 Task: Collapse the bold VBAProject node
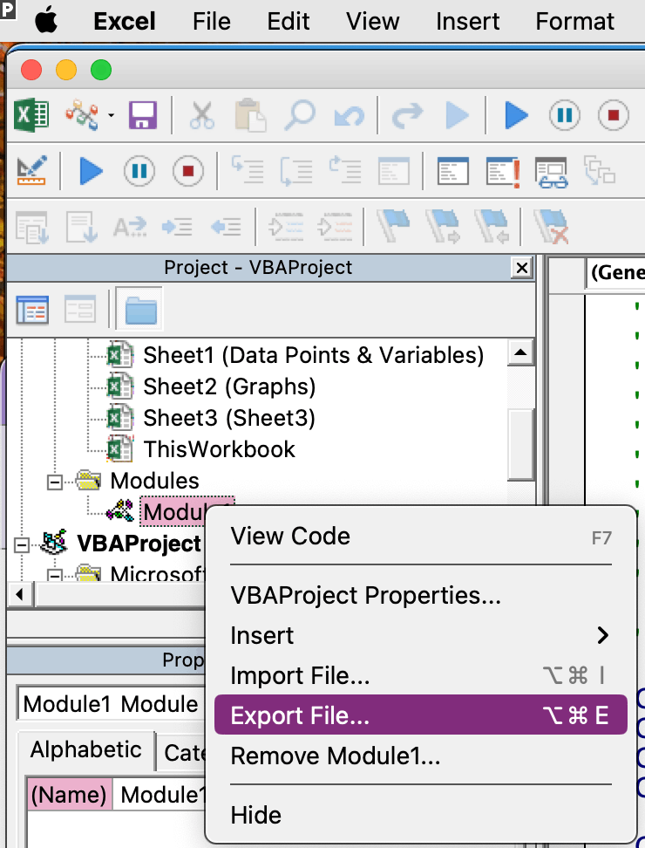(x=22, y=544)
